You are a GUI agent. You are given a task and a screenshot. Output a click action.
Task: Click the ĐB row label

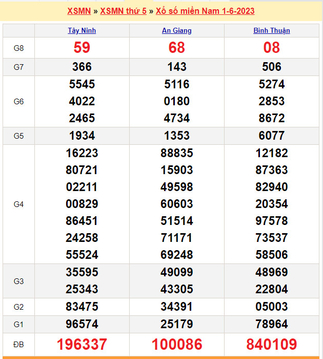(18, 344)
